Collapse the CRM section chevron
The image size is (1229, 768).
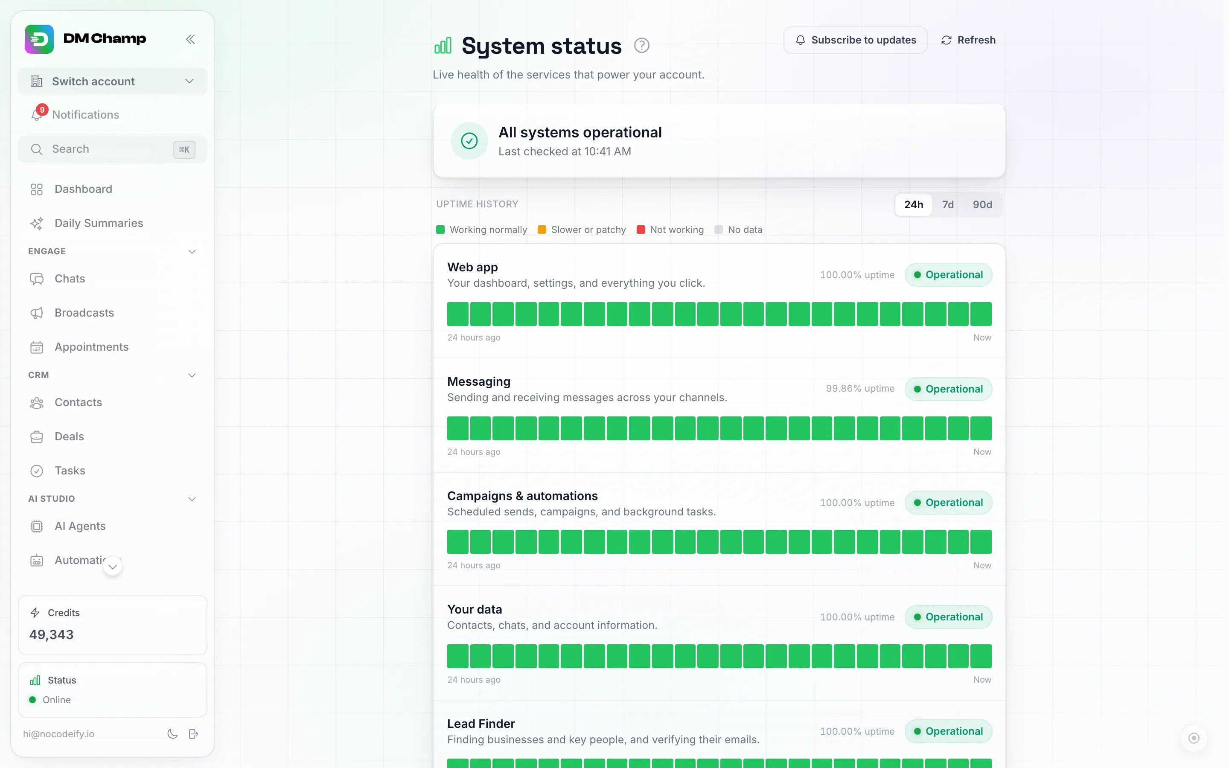[192, 375]
